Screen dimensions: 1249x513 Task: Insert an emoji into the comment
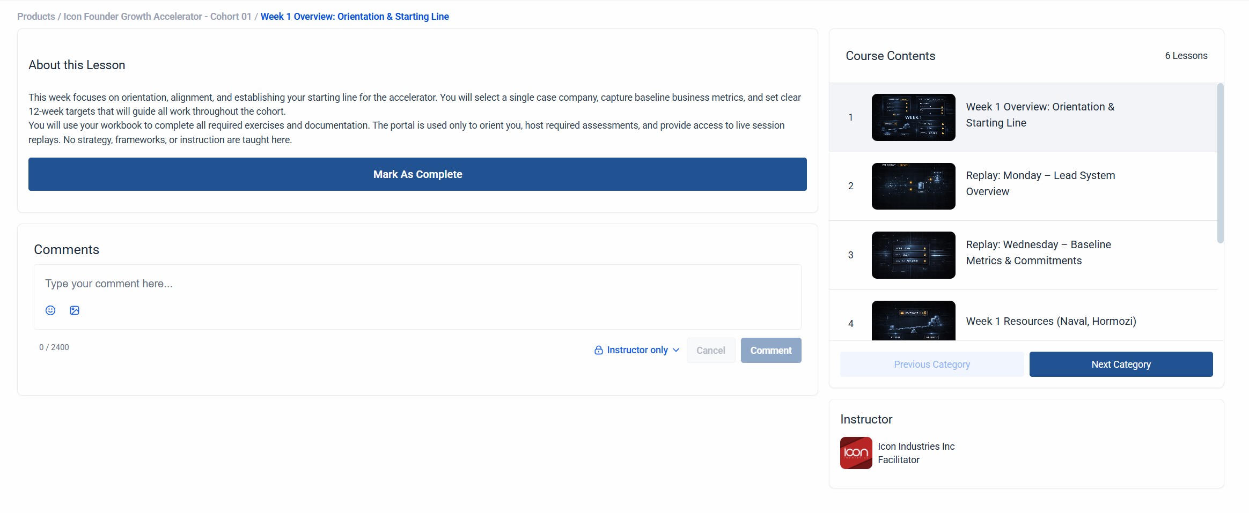coord(50,310)
